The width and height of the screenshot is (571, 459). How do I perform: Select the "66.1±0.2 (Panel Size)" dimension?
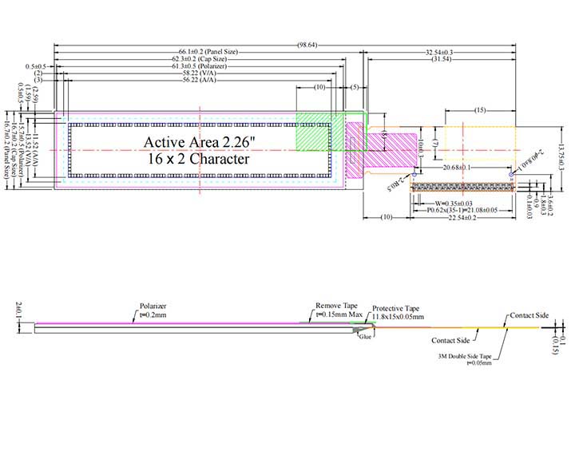tap(208, 52)
